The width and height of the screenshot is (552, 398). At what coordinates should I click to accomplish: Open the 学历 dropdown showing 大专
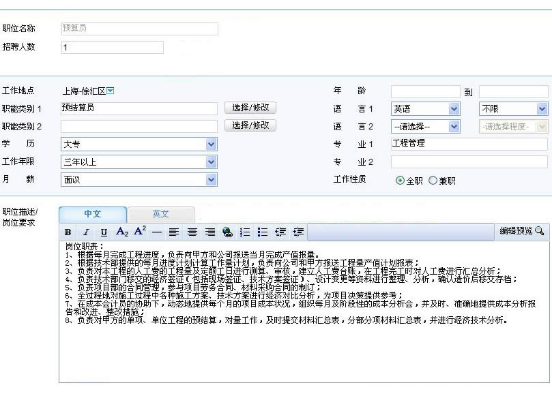pyautogui.click(x=139, y=144)
